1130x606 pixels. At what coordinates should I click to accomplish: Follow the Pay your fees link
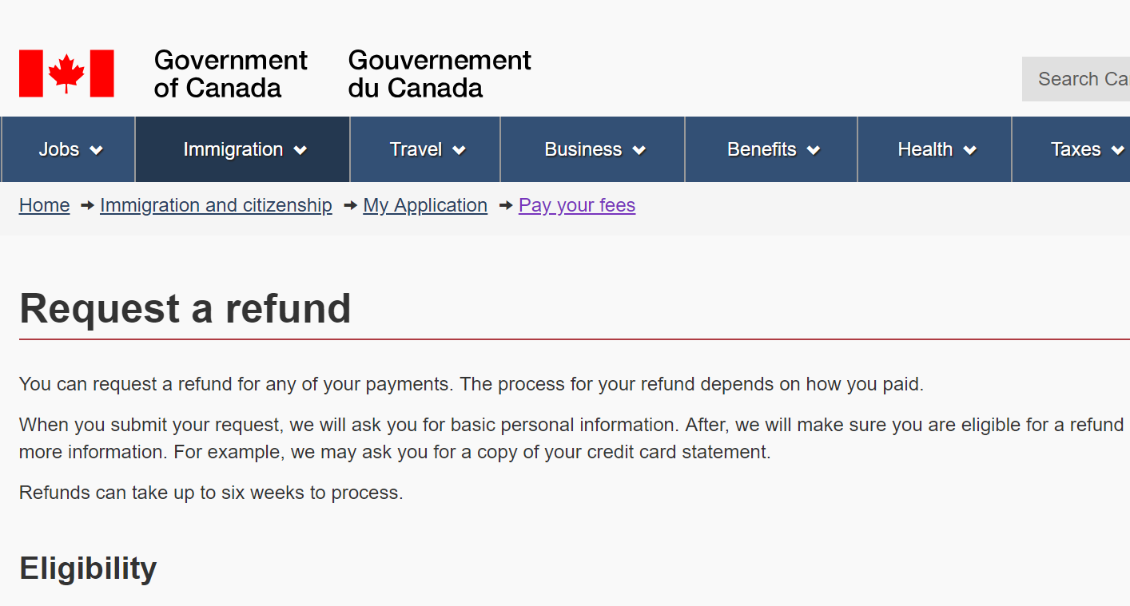click(577, 205)
